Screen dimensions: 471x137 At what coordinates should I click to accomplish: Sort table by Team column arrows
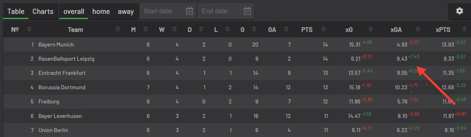[118, 30]
